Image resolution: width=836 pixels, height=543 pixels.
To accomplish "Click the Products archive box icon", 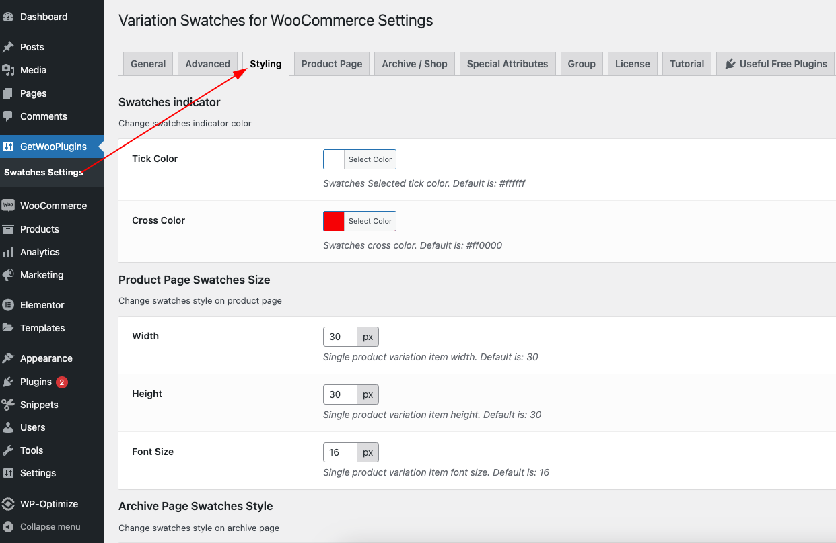I will [x=8, y=229].
